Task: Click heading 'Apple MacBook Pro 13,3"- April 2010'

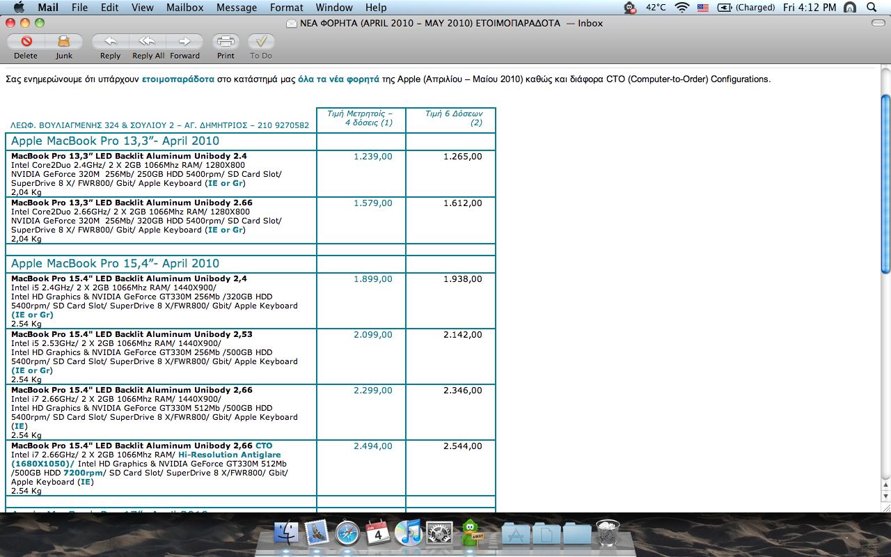Action: [x=115, y=141]
